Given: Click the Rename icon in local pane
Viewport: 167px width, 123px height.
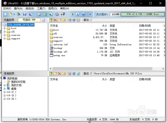Looking at the screenshot, I should (64, 74).
